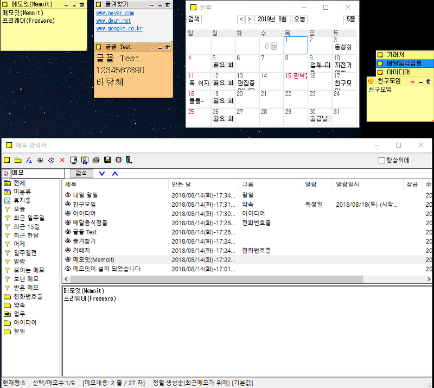Click trash icon on 친구모임 sticky note
This screenshot has width=434, height=388.
click(429, 81)
